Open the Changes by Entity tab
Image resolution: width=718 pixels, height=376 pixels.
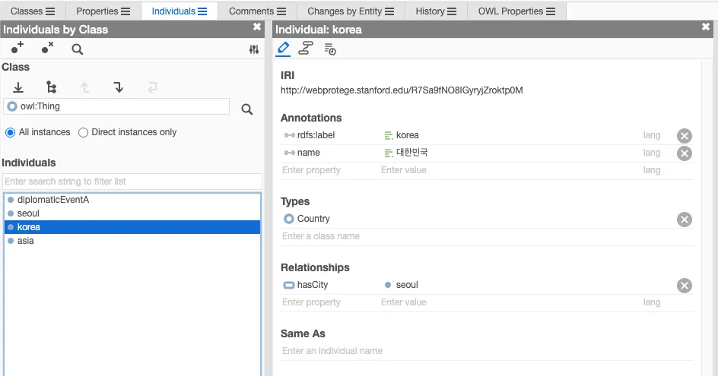[351, 11]
